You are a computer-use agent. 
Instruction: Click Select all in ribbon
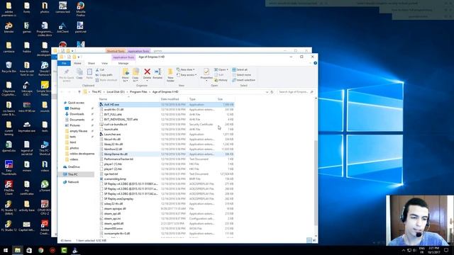[240, 69]
